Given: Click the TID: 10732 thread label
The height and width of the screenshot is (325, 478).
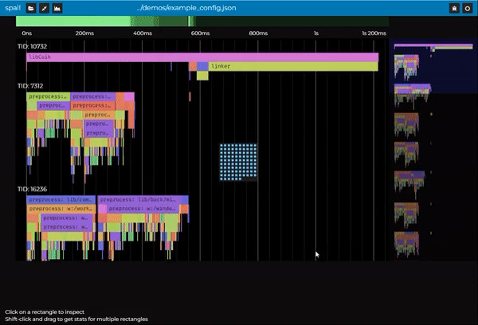Looking at the screenshot, I should (33, 47).
